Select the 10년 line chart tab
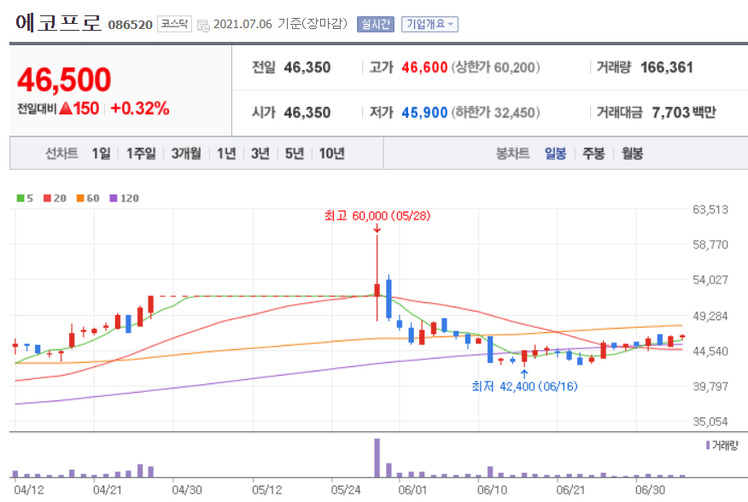 pos(331,154)
